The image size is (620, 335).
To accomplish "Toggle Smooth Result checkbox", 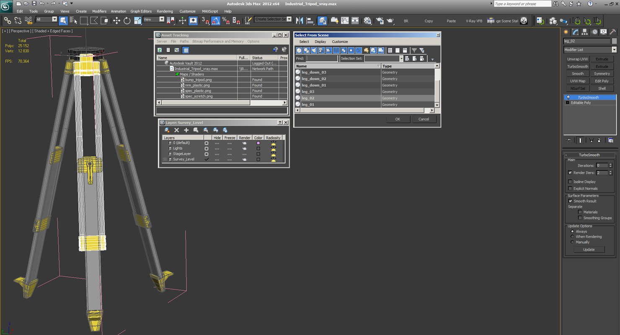I will click(x=570, y=201).
